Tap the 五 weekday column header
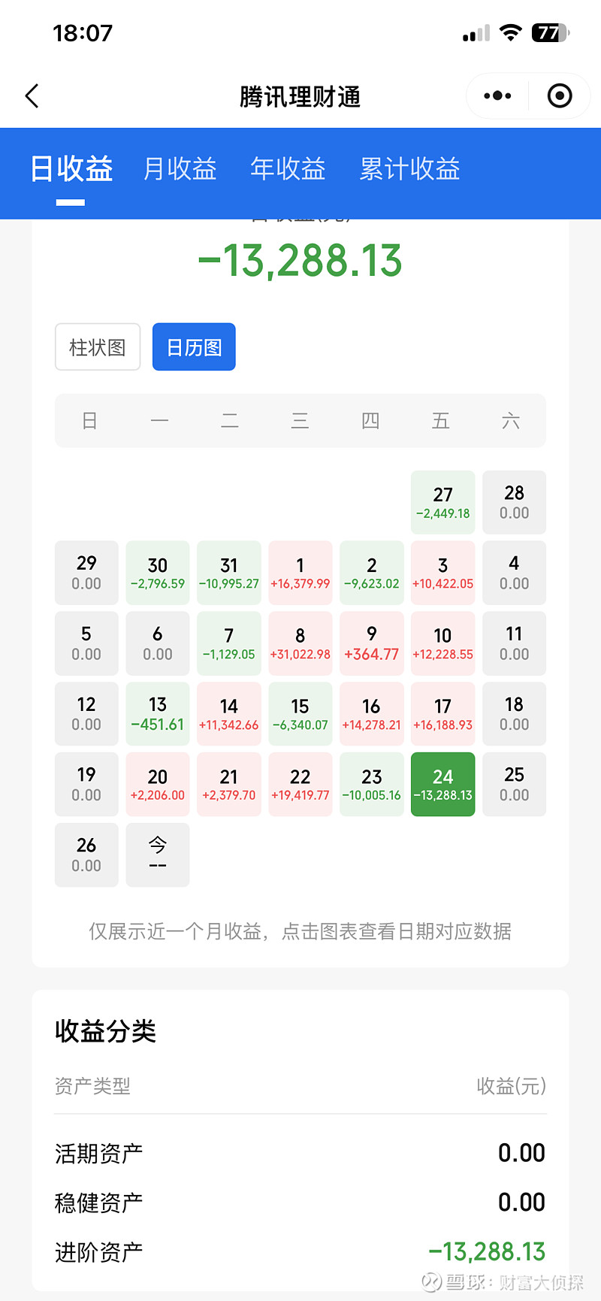The height and width of the screenshot is (1301, 601). (441, 421)
